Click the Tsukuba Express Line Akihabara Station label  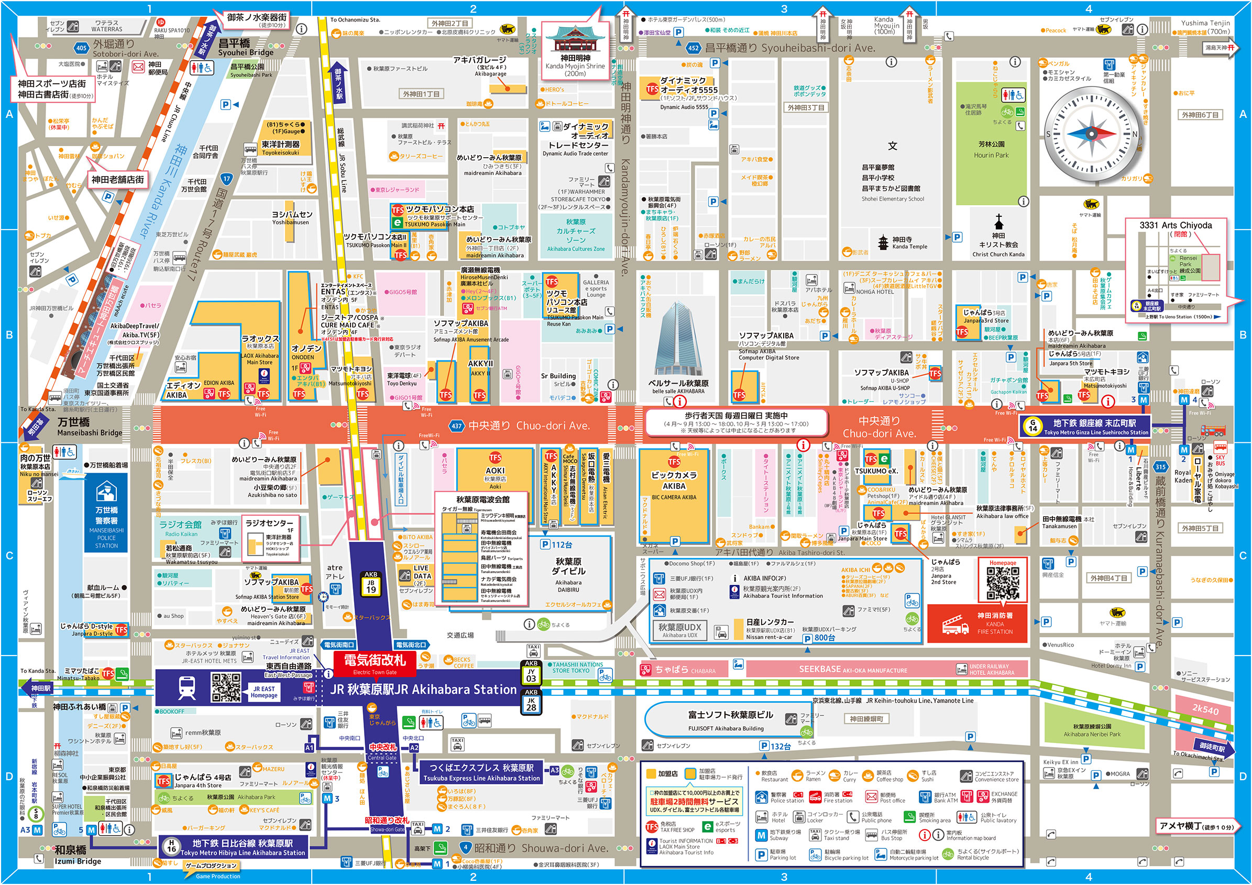(481, 772)
